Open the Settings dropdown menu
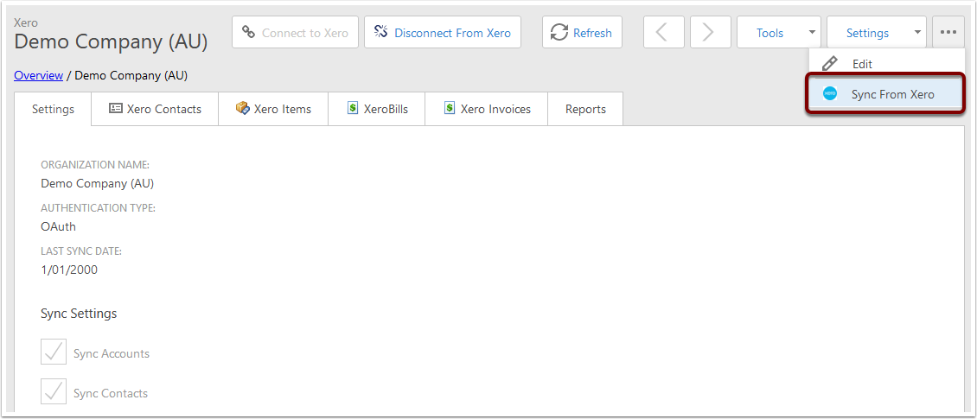Screen dimensions: 977x419 (877, 32)
